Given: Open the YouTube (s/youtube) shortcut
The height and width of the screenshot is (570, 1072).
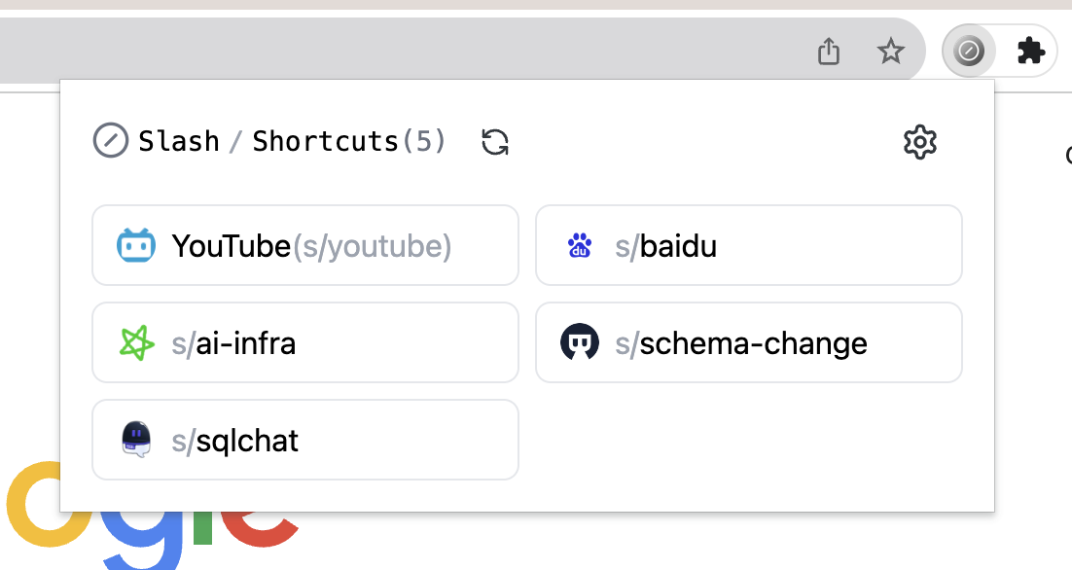Looking at the screenshot, I should tap(311, 246).
